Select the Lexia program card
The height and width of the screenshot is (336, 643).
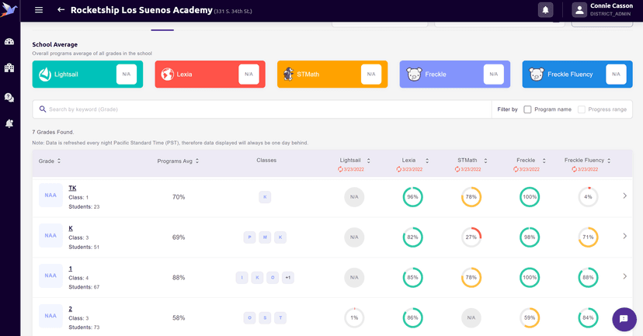tap(210, 74)
